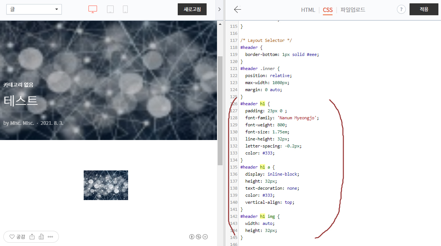441x246 pixels.
Task: Click the Misc. Misc. author name
Action: point(22,123)
